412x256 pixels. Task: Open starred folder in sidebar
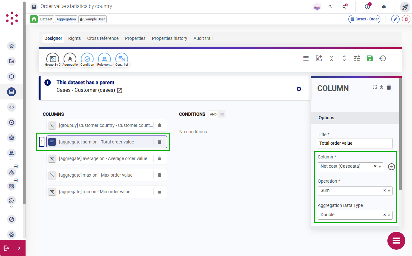coord(11,61)
